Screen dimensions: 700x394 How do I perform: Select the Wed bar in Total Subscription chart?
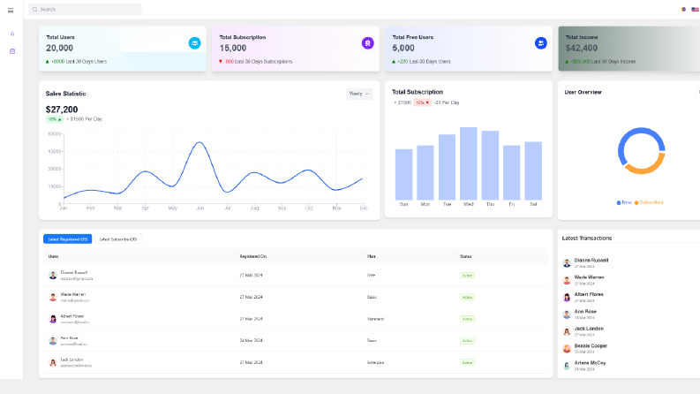pyautogui.click(x=469, y=163)
